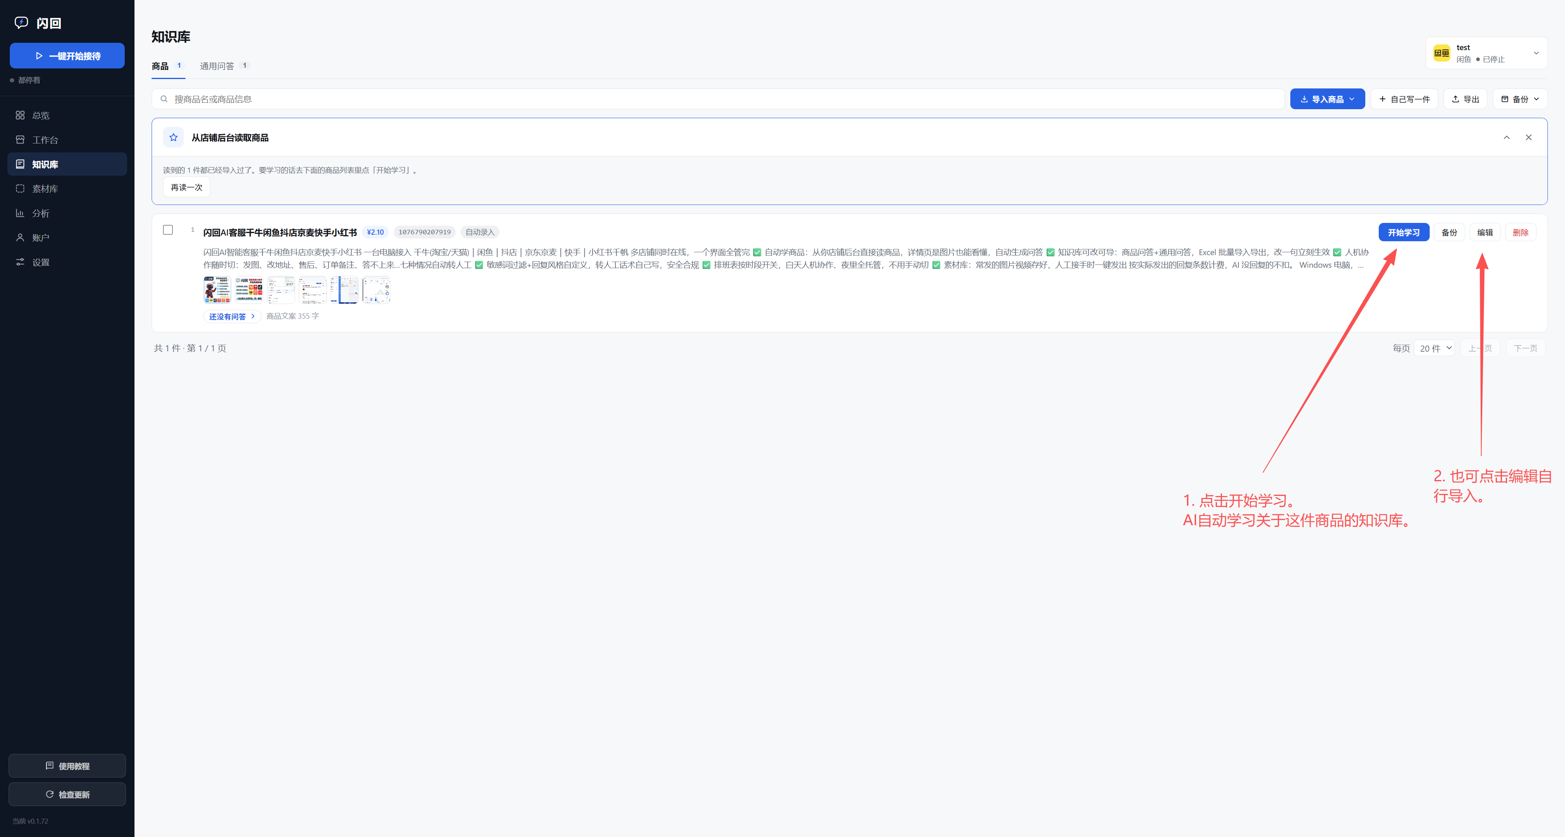Click the 开始学习 button
This screenshot has width=1565, height=837.
(1403, 233)
